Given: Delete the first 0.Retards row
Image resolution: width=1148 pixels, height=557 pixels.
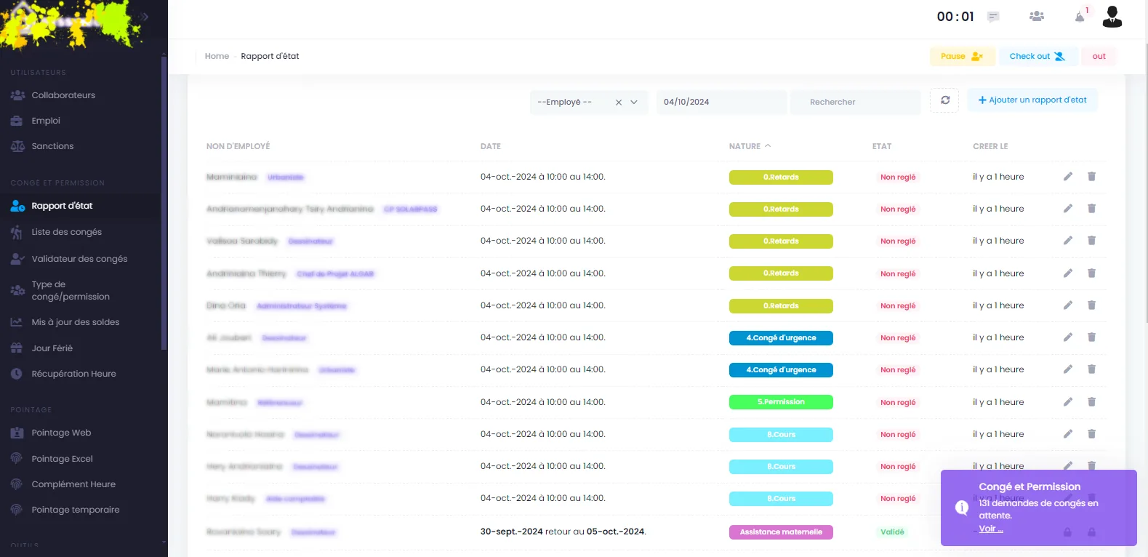Looking at the screenshot, I should coord(1091,177).
